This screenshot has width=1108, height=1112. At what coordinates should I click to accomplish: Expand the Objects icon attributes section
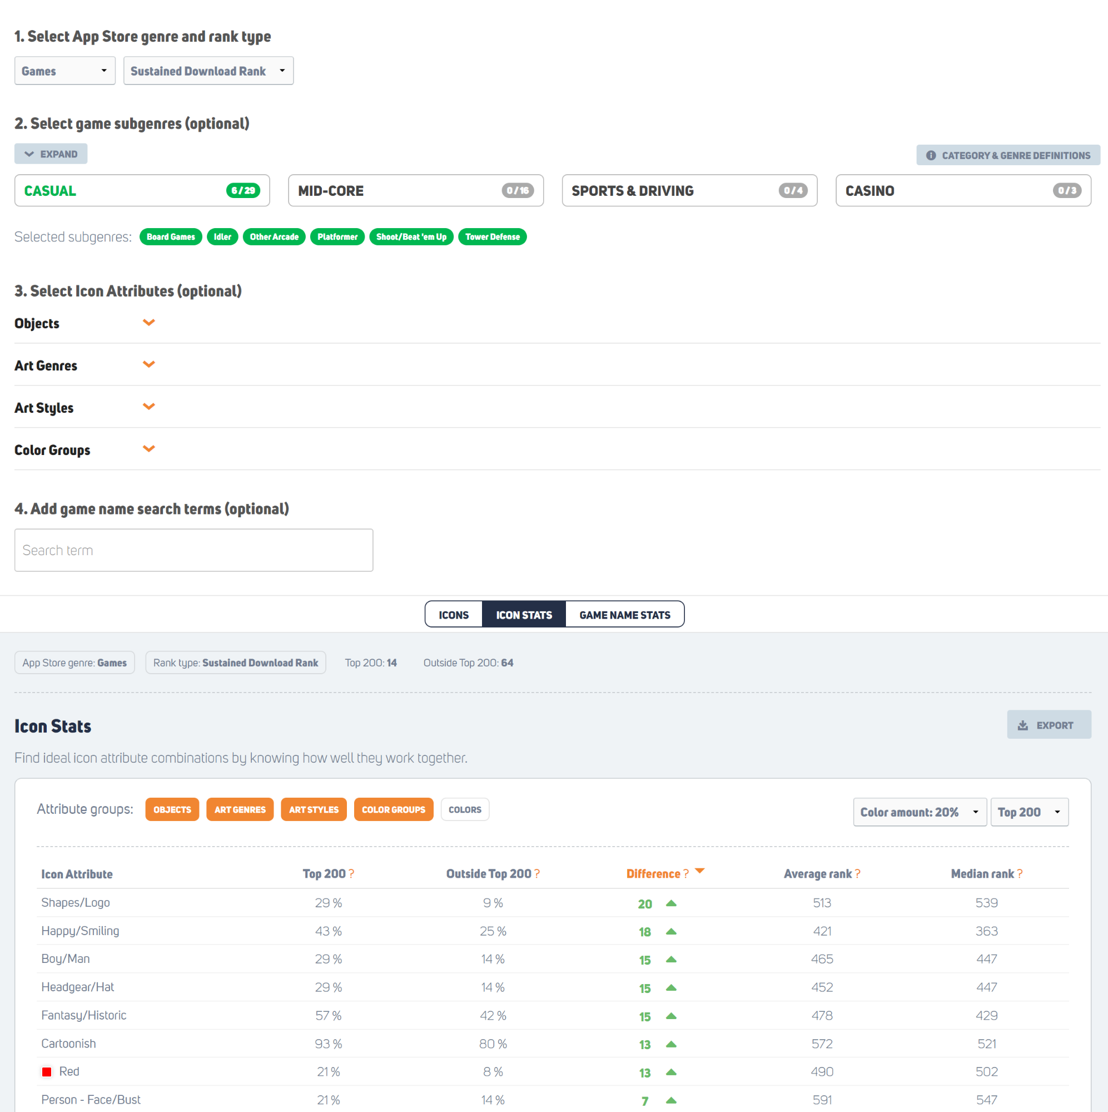tap(148, 322)
